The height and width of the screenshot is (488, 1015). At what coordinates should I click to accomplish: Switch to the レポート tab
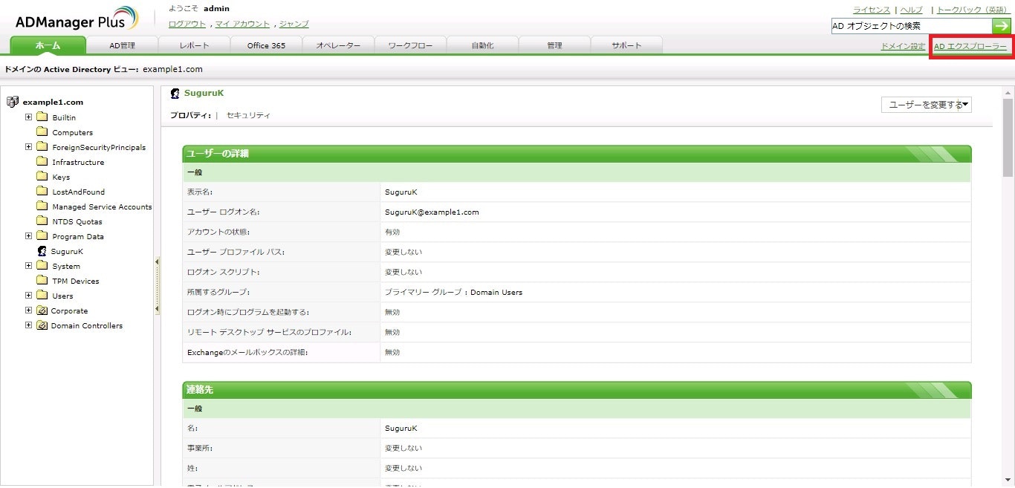[194, 45]
